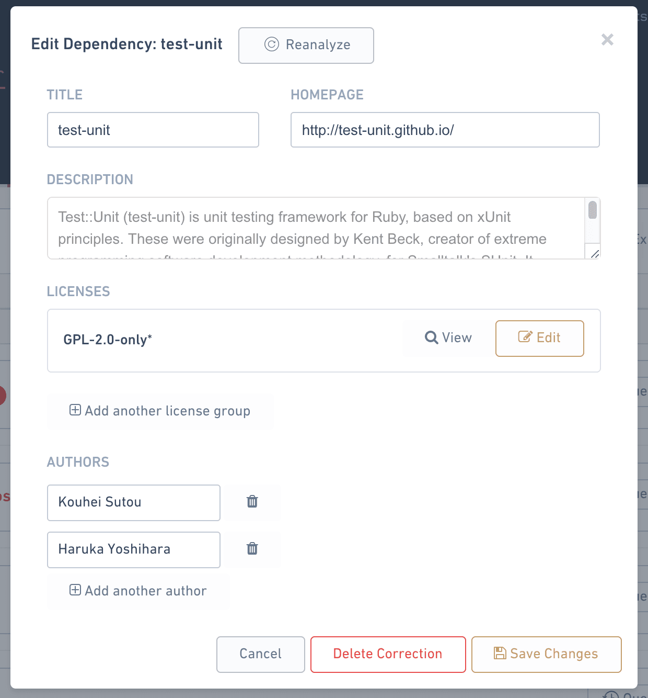The width and height of the screenshot is (648, 698).
Task: Delete author Kouhei Sutou with trash icon
Action: (x=252, y=502)
